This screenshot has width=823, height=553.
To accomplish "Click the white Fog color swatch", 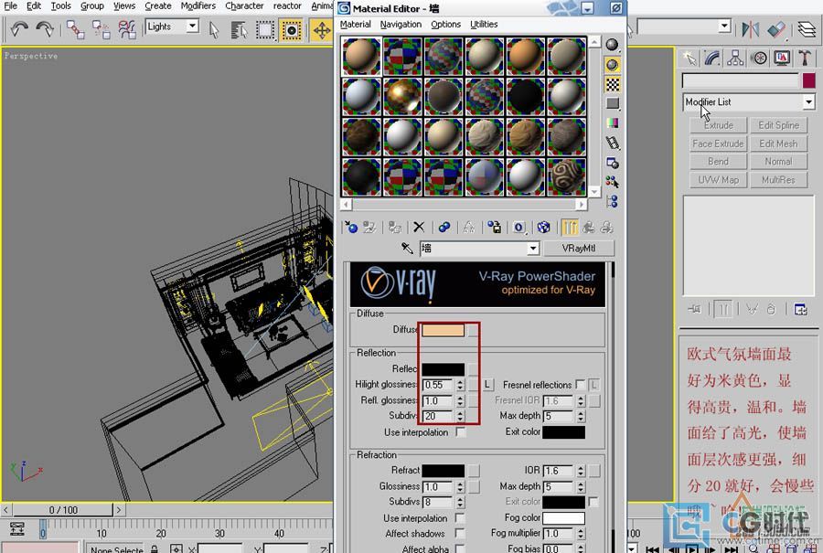I will tap(563, 518).
